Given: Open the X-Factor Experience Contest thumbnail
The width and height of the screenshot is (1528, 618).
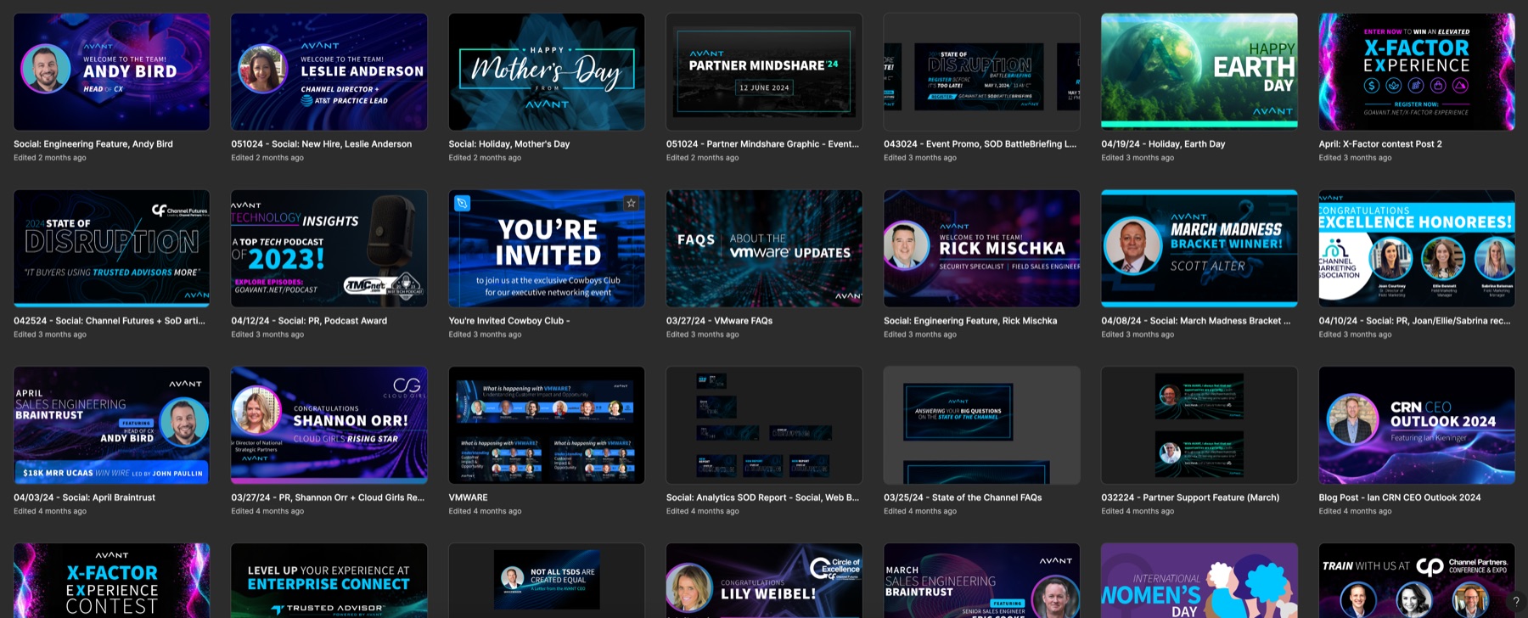Looking at the screenshot, I should (112, 581).
